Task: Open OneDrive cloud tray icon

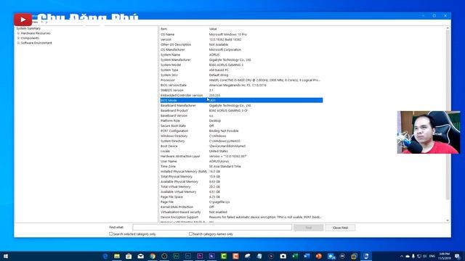Action: (408, 256)
